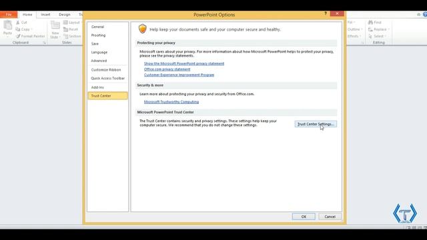The height and width of the screenshot is (240, 427).
Task: Click the New Slide icon
Action: [x=55, y=25]
